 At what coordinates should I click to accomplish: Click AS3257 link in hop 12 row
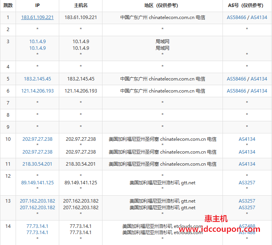coord(247,183)
